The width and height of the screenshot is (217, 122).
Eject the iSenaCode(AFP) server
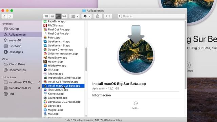[39, 88]
